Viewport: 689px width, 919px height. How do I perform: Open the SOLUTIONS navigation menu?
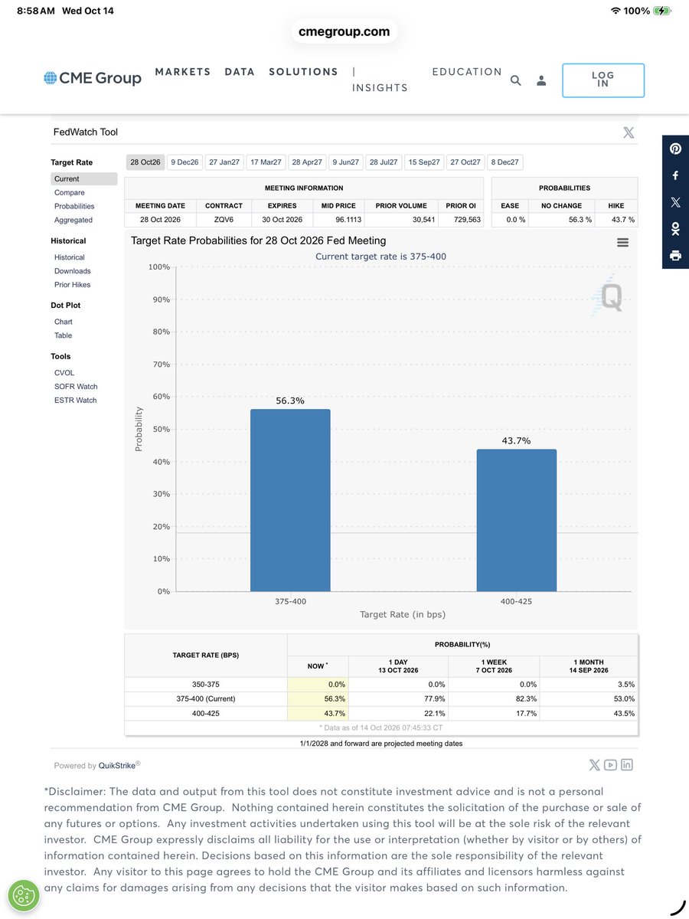[303, 72]
